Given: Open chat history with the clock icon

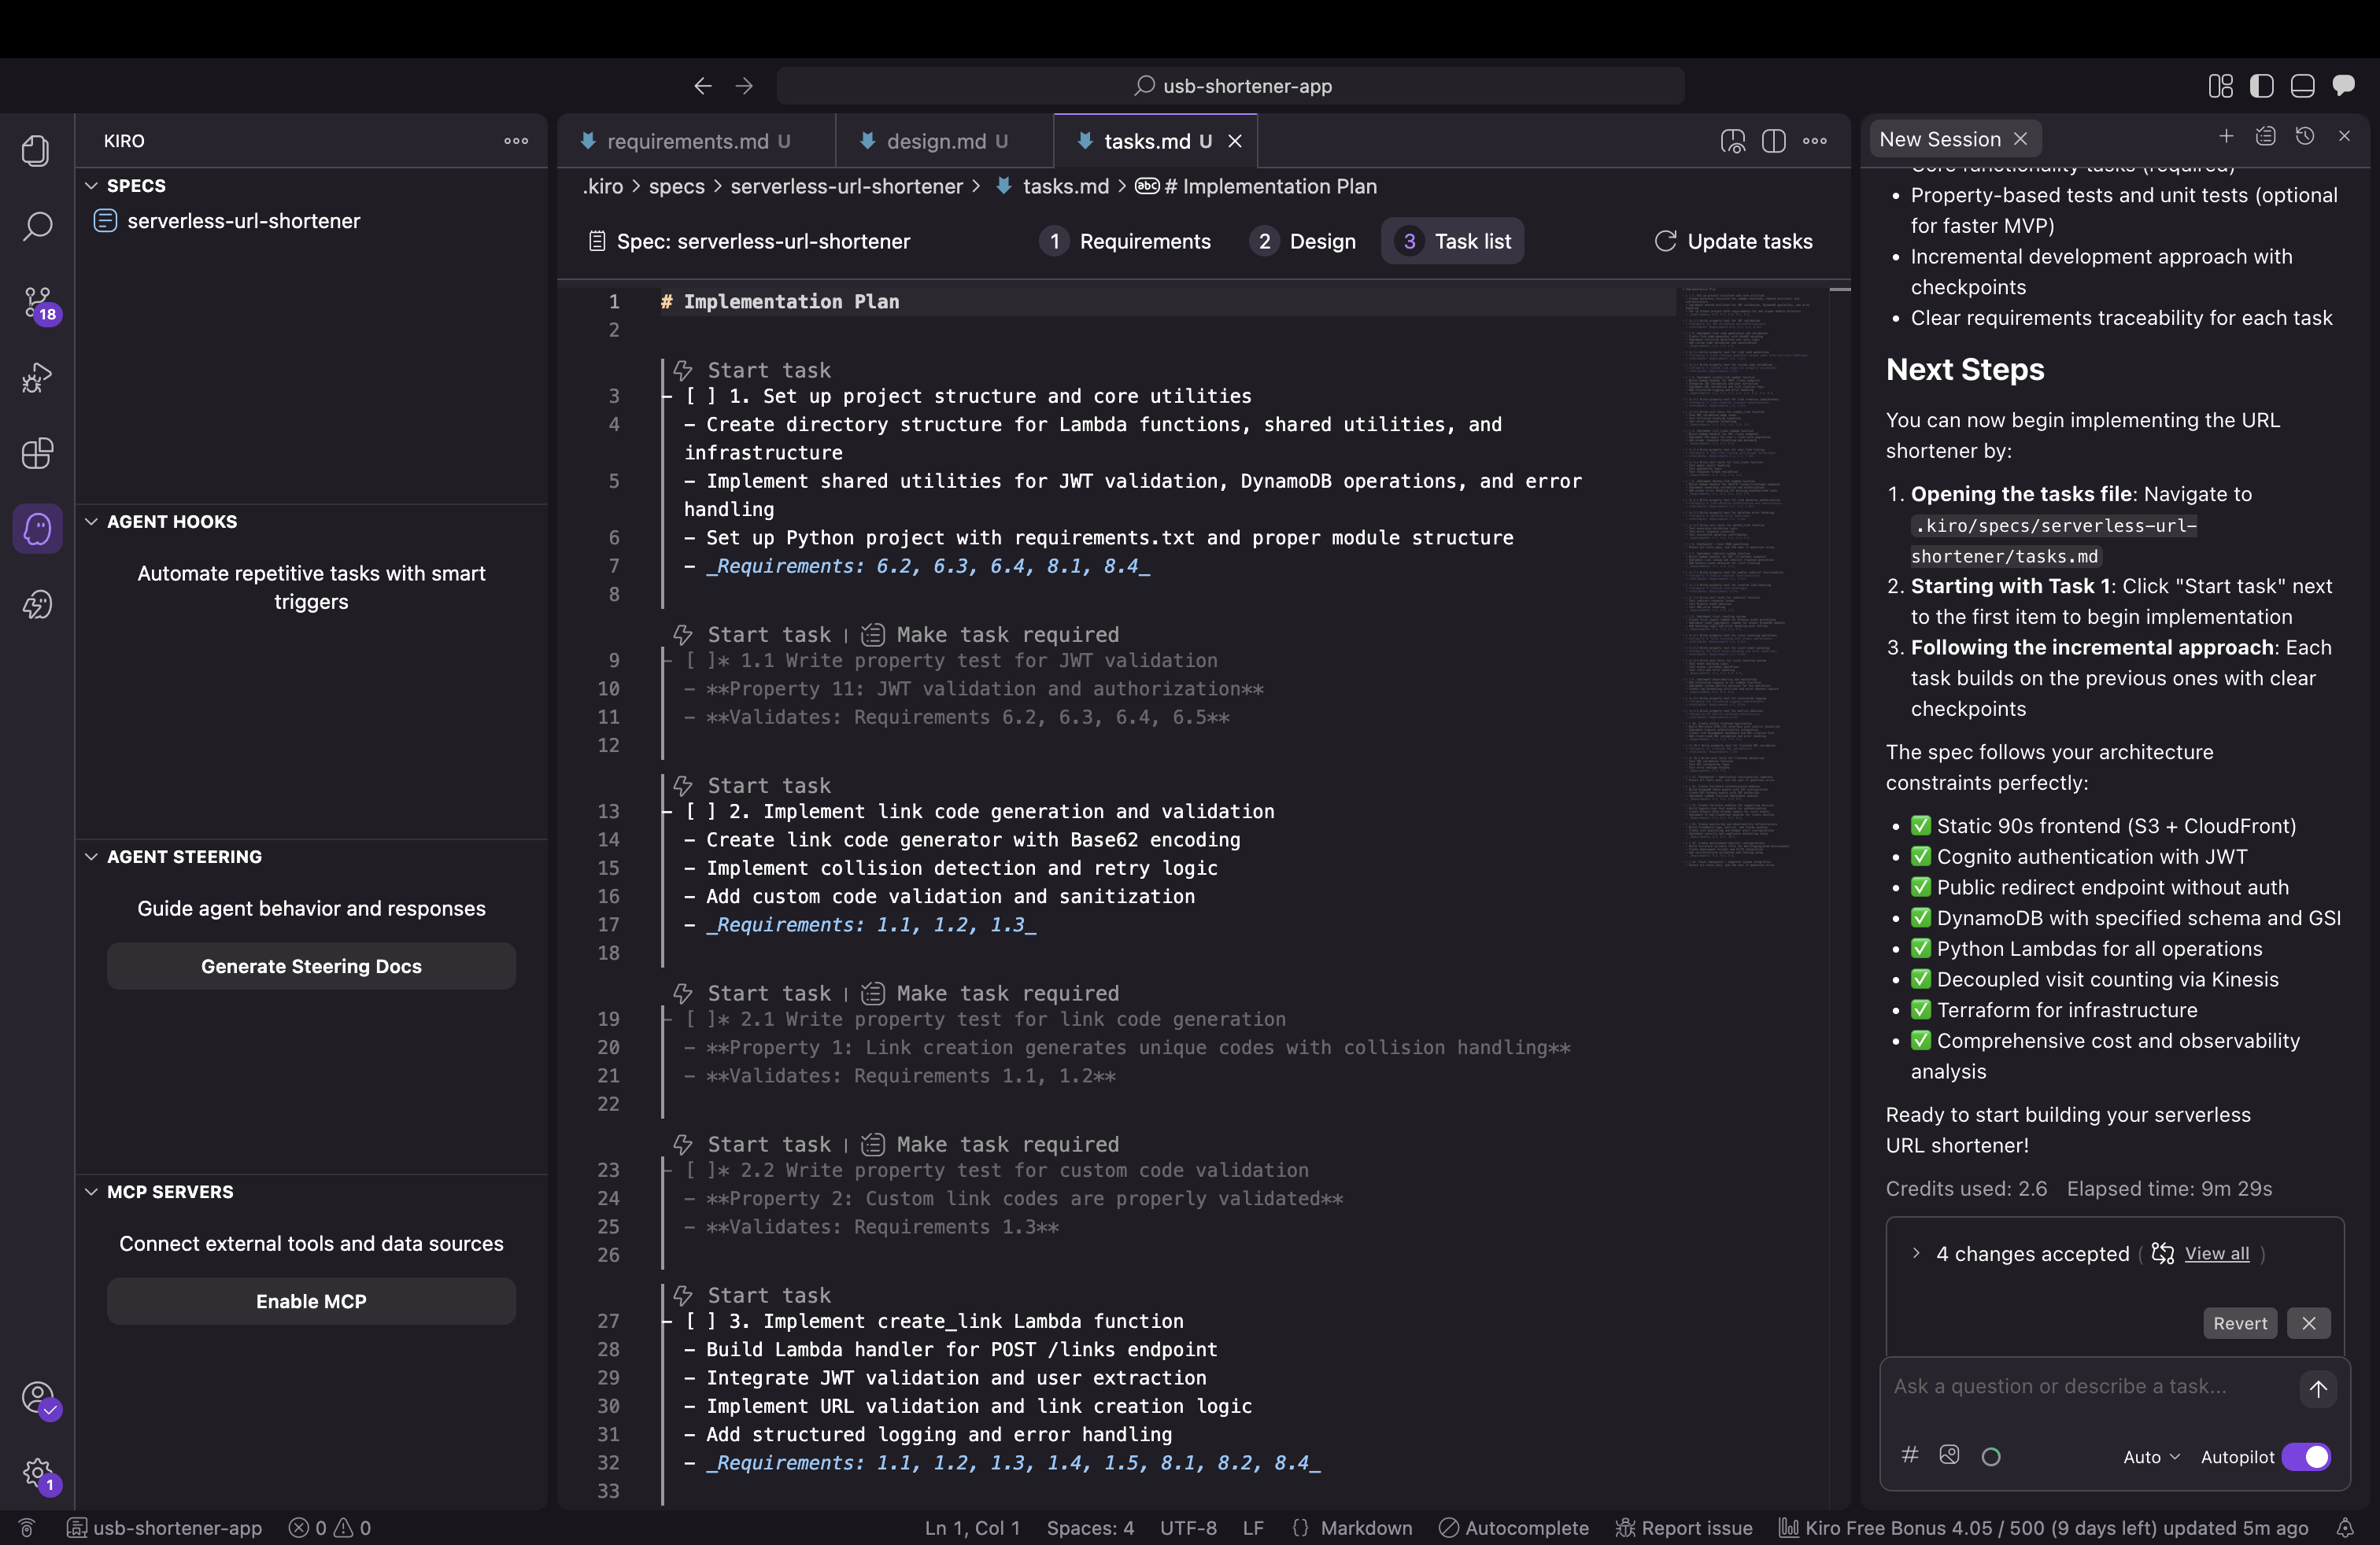Looking at the screenshot, I should 2306,137.
